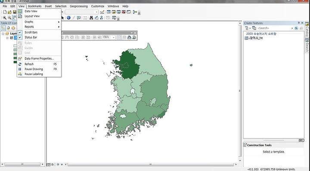
Task: Select the Zoom In tool
Action: pos(4,18)
